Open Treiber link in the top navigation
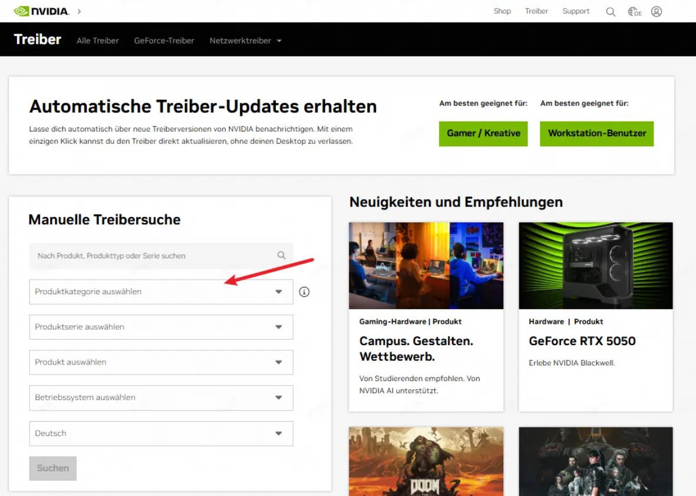 (x=536, y=11)
